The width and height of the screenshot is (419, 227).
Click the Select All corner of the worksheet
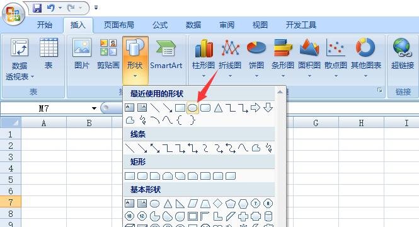[x=11, y=123]
